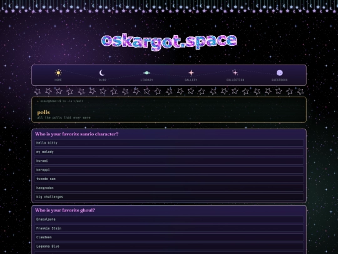Click the crescent moon Blog icon
The image size is (338, 254).
click(102, 73)
